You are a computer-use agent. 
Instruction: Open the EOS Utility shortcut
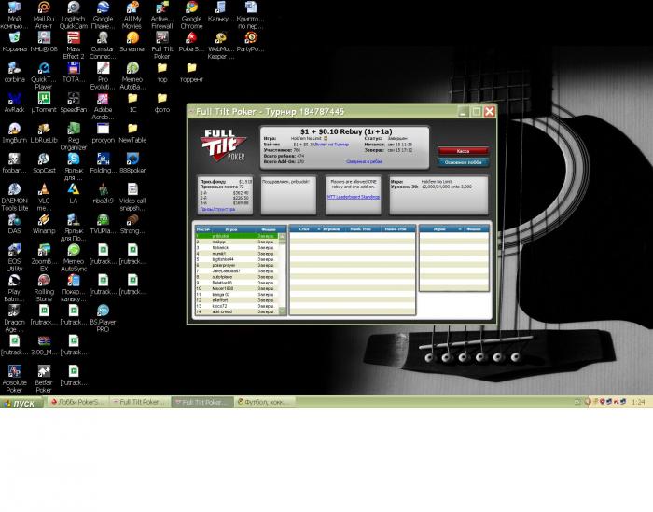[x=14, y=257]
